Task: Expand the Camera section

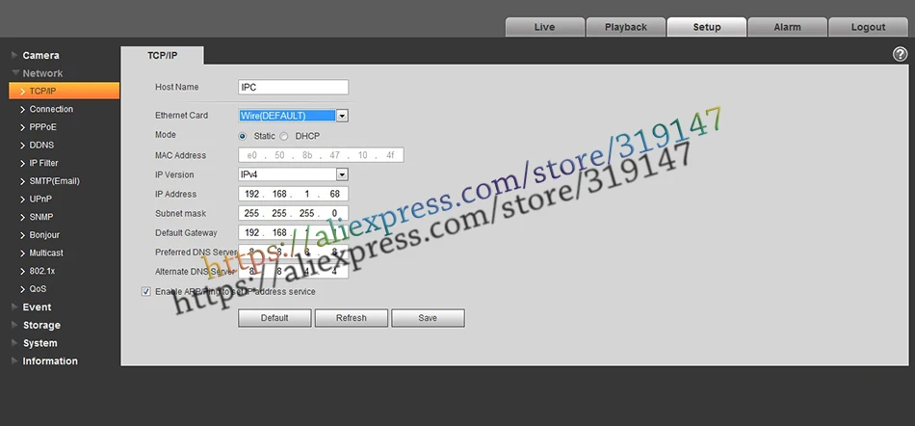Action: (40, 56)
